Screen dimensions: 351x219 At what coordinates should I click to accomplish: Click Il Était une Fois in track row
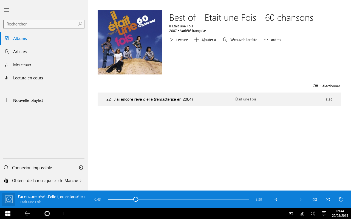click(x=244, y=99)
